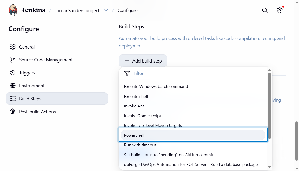This screenshot has width=299, height=171.
Task: Select the PowerShell build step
Action: pyautogui.click(x=193, y=135)
